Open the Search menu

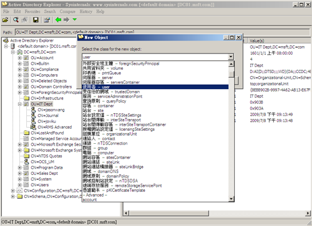point(50,11)
